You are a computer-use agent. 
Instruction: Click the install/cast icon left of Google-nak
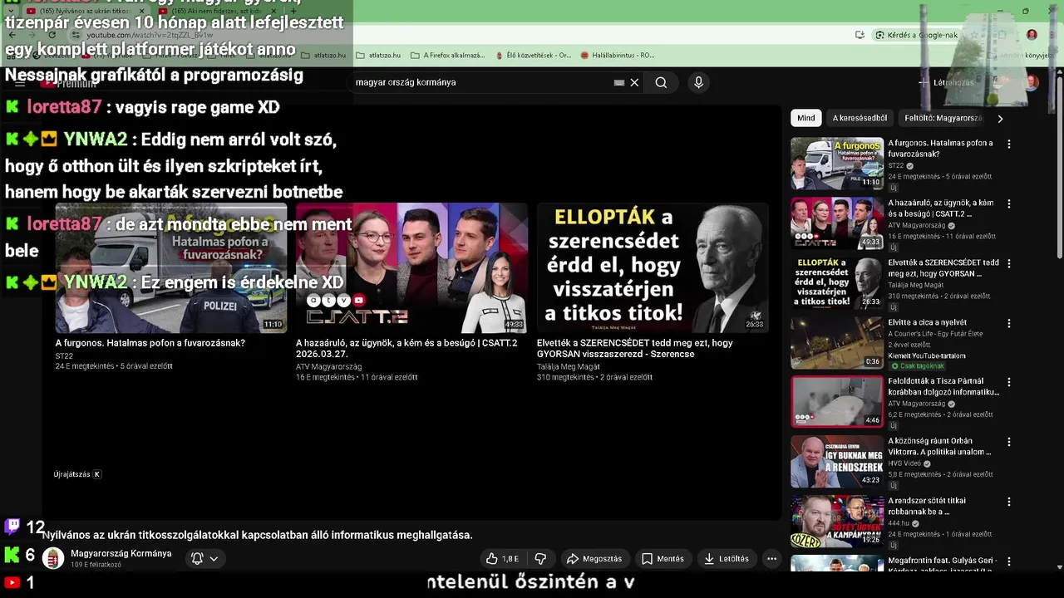click(x=860, y=35)
